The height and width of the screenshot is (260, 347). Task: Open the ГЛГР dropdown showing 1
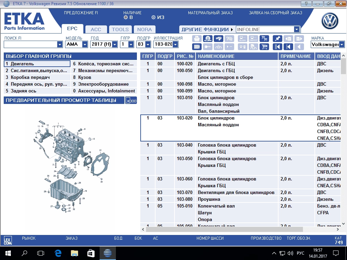click(x=131, y=44)
